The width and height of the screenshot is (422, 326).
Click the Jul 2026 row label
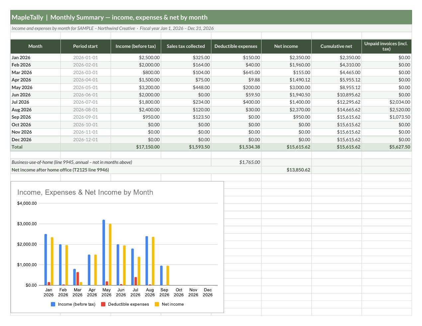(x=36, y=102)
